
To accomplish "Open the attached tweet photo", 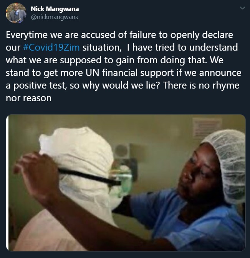I will 126,182.
